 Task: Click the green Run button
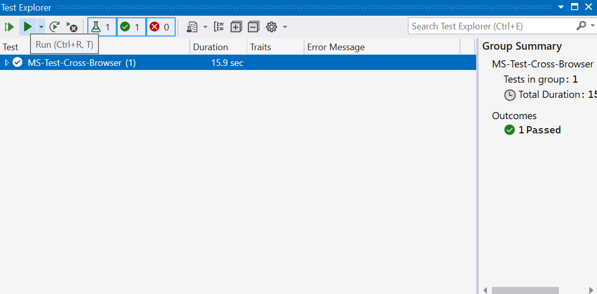[x=28, y=26]
